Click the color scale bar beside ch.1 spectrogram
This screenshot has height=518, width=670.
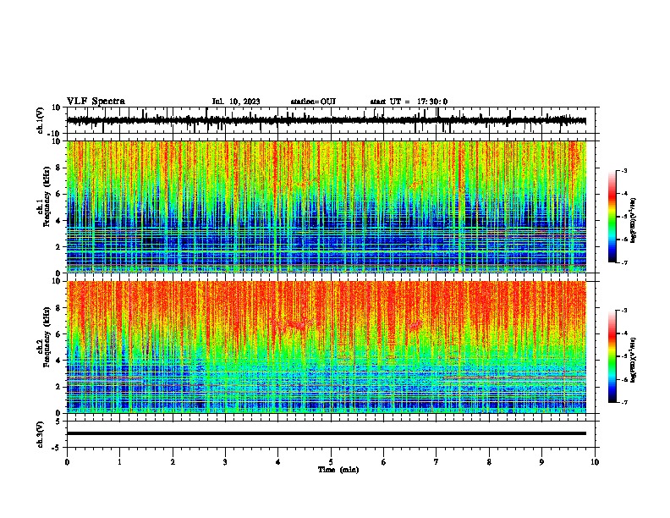(612, 217)
